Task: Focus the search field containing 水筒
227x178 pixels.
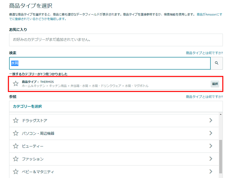Action: 110,63
